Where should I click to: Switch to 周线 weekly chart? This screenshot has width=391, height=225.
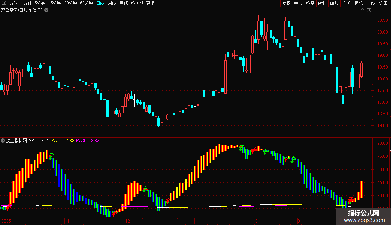point(112,3)
